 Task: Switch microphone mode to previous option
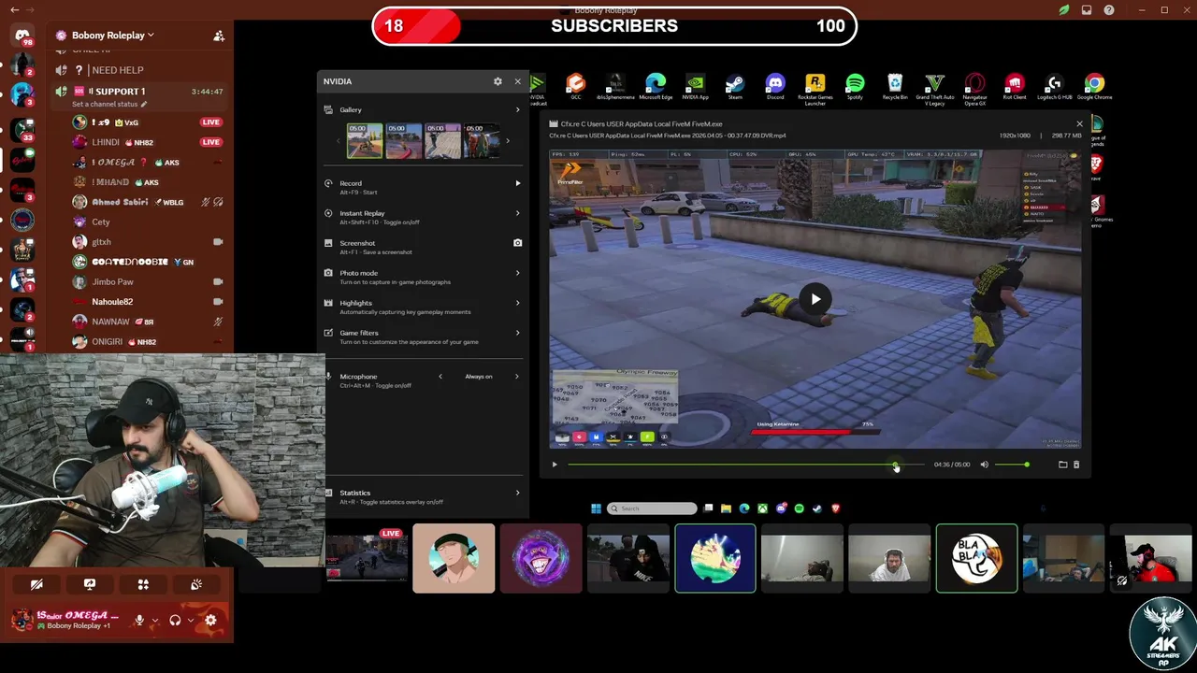tap(440, 377)
